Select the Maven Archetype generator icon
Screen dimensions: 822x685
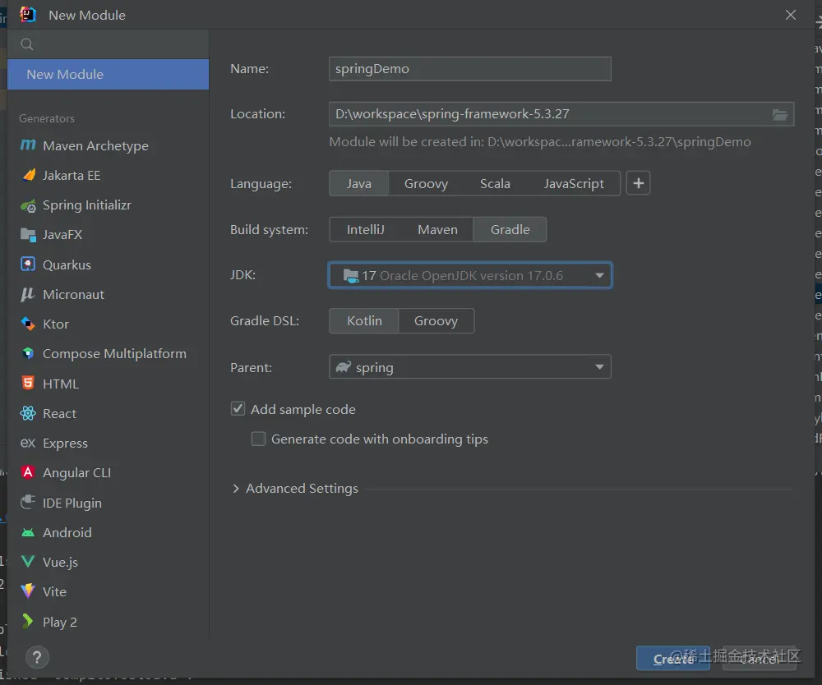[x=28, y=145]
